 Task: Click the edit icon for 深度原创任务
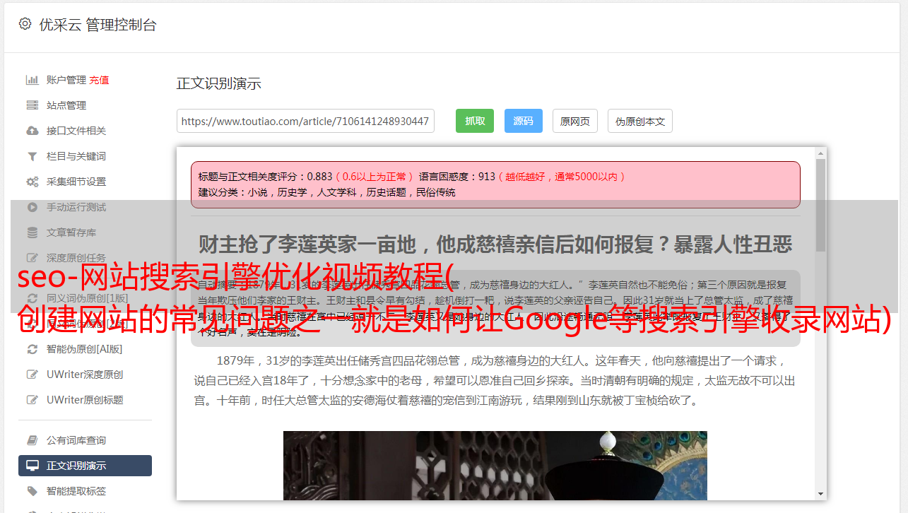33,258
